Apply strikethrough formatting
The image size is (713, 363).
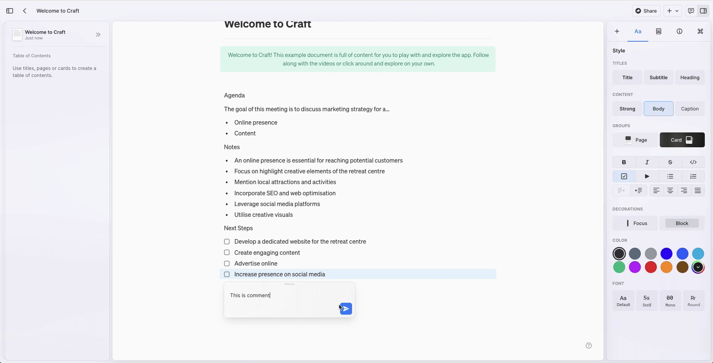(670, 162)
